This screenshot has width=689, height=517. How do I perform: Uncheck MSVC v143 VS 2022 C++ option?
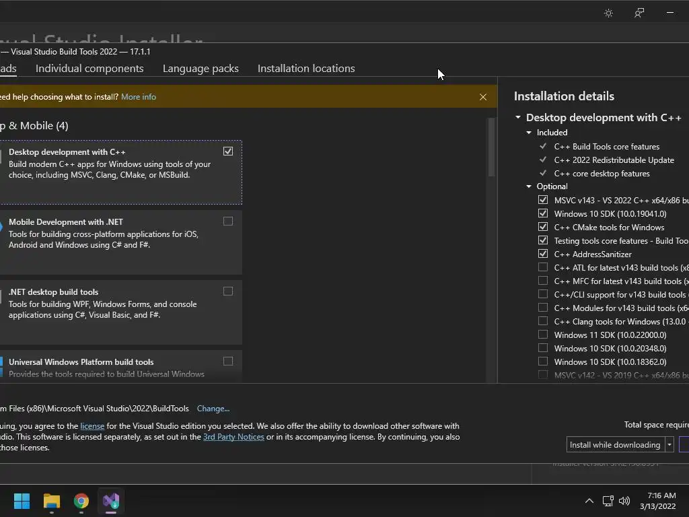(543, 200)
